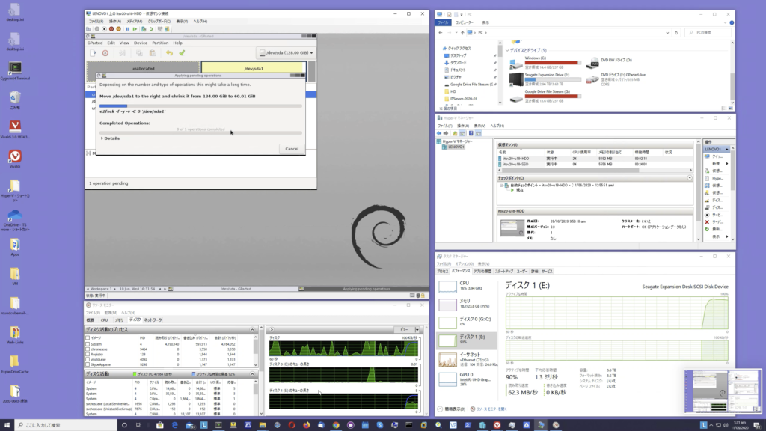Toggle the select-all image checkbox in header

click(x=88, y=337)
